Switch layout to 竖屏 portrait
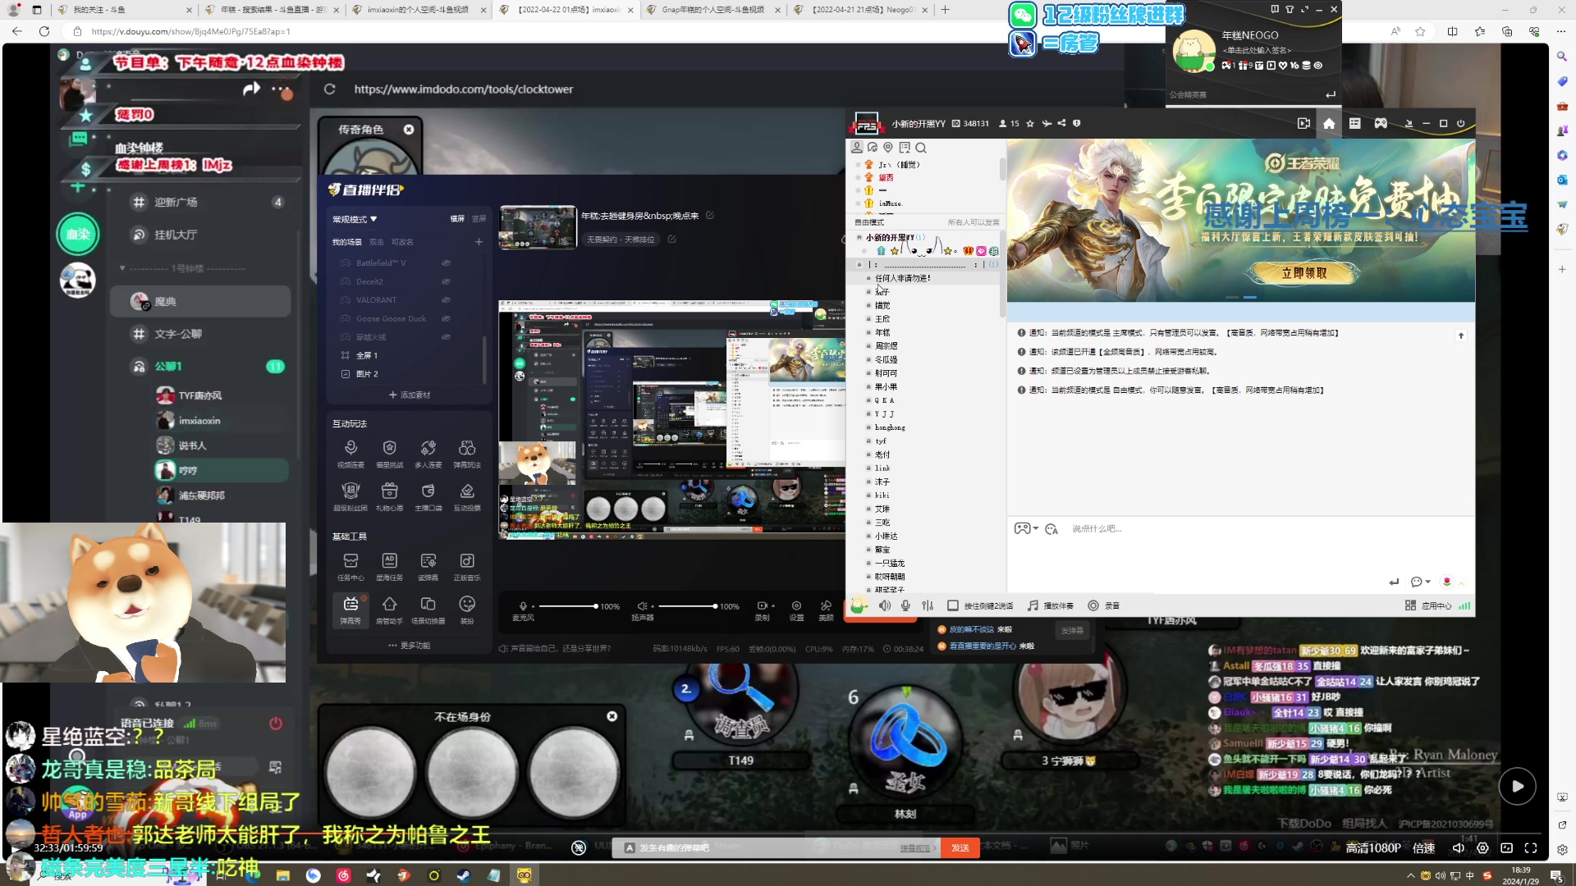Screen dimensions: 1576x886 (x=479, y=219)
